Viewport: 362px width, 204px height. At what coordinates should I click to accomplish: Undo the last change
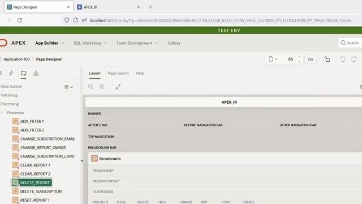point(343,59)
